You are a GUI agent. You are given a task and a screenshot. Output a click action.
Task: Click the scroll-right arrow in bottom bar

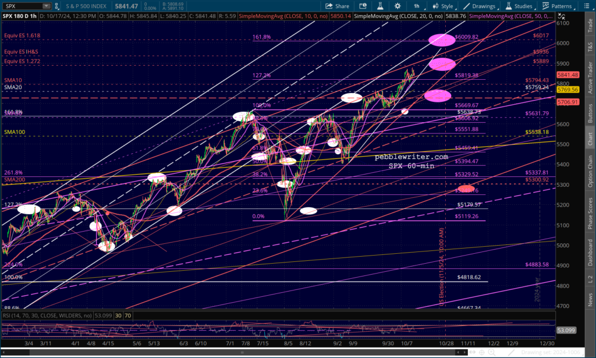pyautogui.click(x=465, y=352)
